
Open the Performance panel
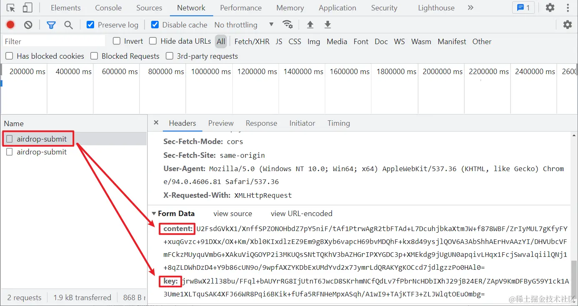tap(241, 8)
